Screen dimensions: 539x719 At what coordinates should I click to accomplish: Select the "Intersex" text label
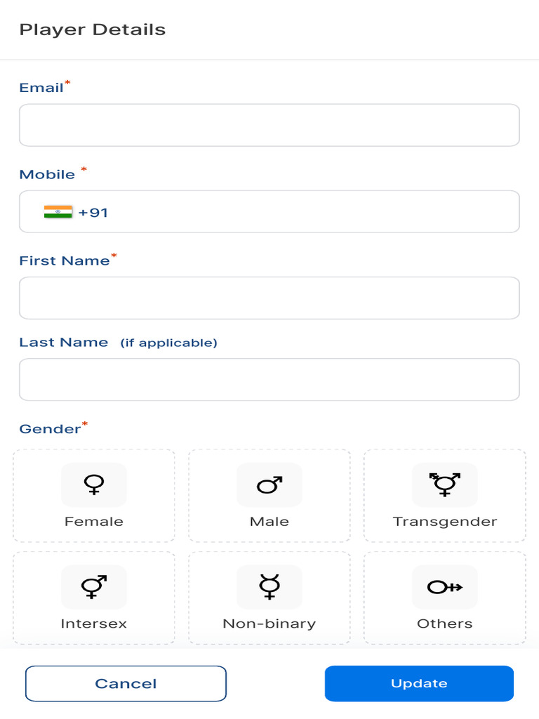click(x=94, y=624)
